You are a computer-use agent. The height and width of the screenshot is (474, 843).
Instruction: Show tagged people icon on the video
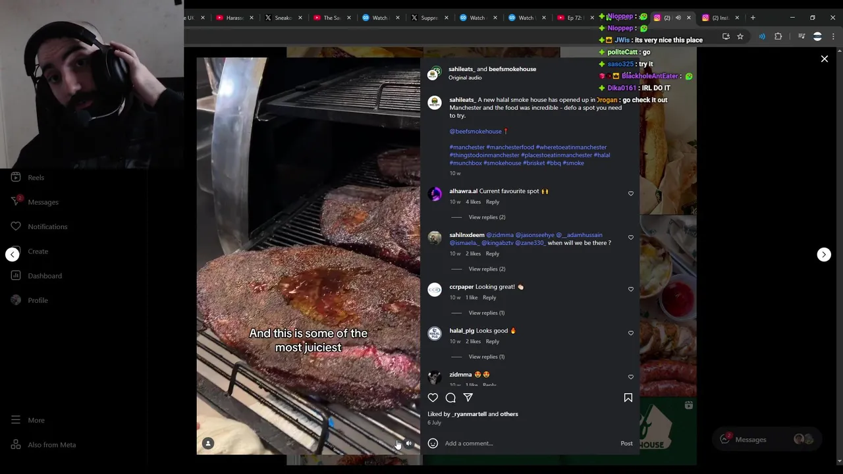(207, 444)
